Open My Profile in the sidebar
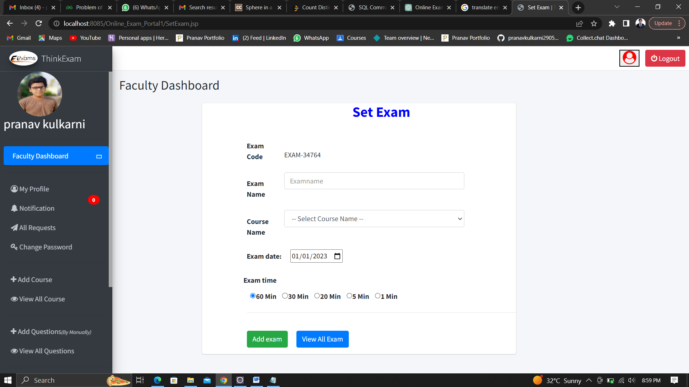The width and height of the screenshot is (689, 387). 30,189
